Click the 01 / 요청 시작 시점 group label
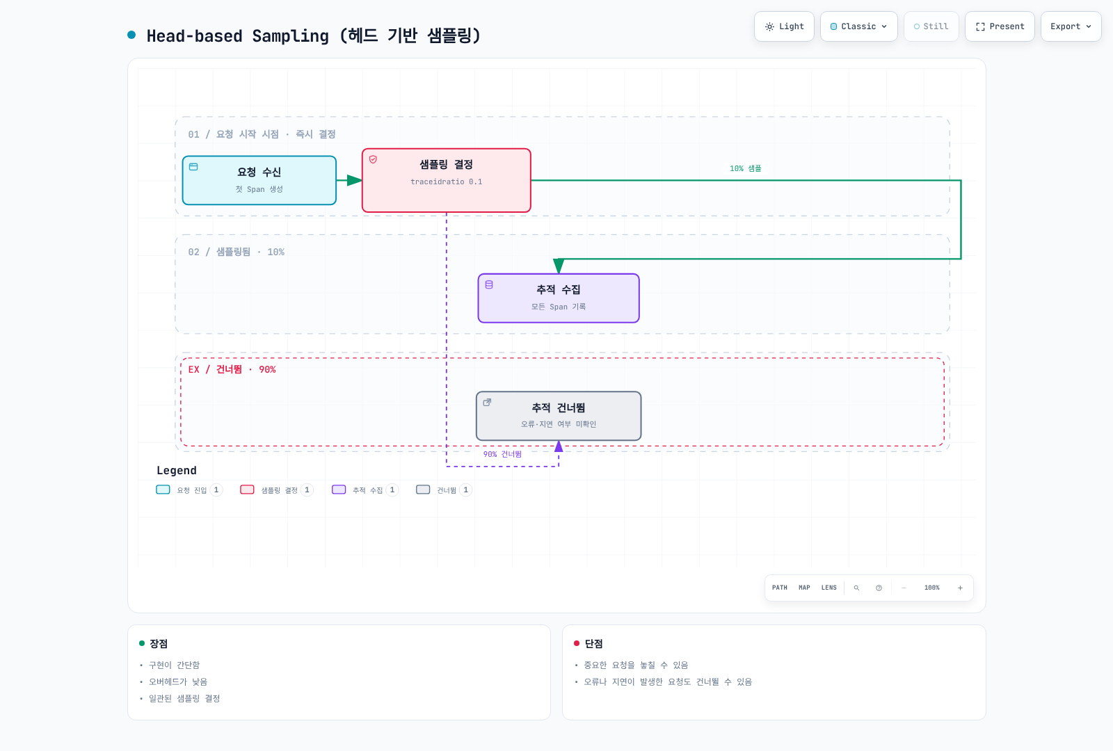The width and height of the screenshot is (1113, 751). point(262,134)
